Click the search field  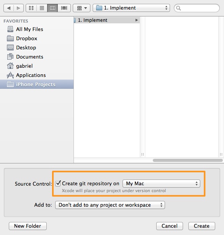click(197, 8)
